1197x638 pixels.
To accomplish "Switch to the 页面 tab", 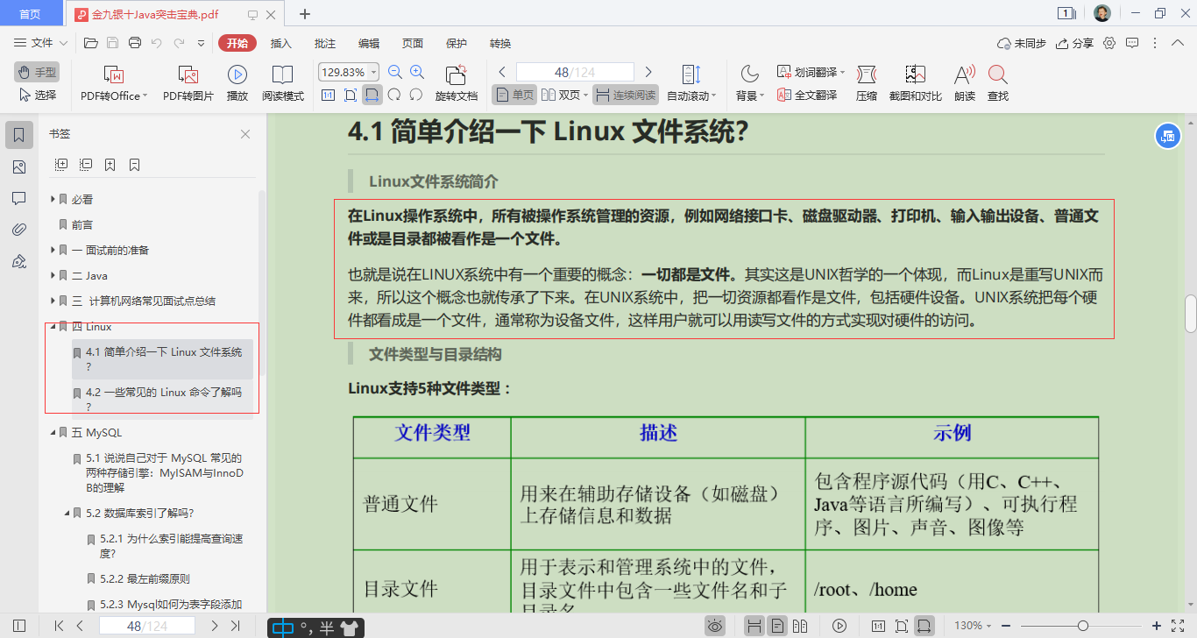I will [x=413, y=43].
